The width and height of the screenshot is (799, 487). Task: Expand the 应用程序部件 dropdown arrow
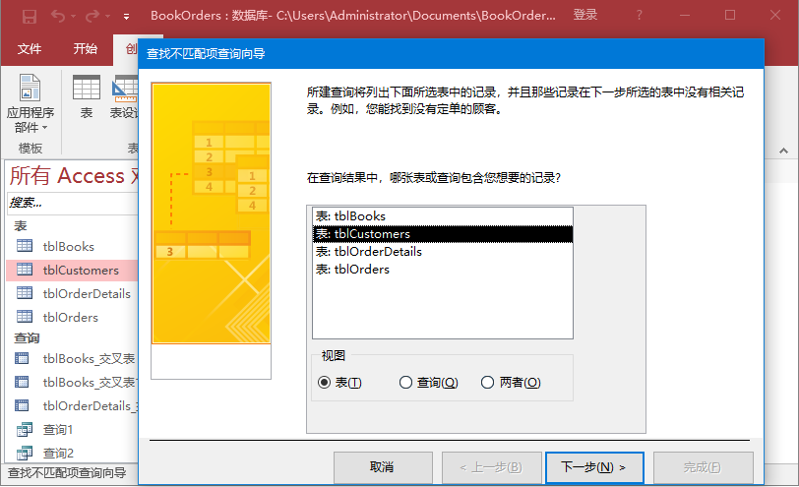44,129
